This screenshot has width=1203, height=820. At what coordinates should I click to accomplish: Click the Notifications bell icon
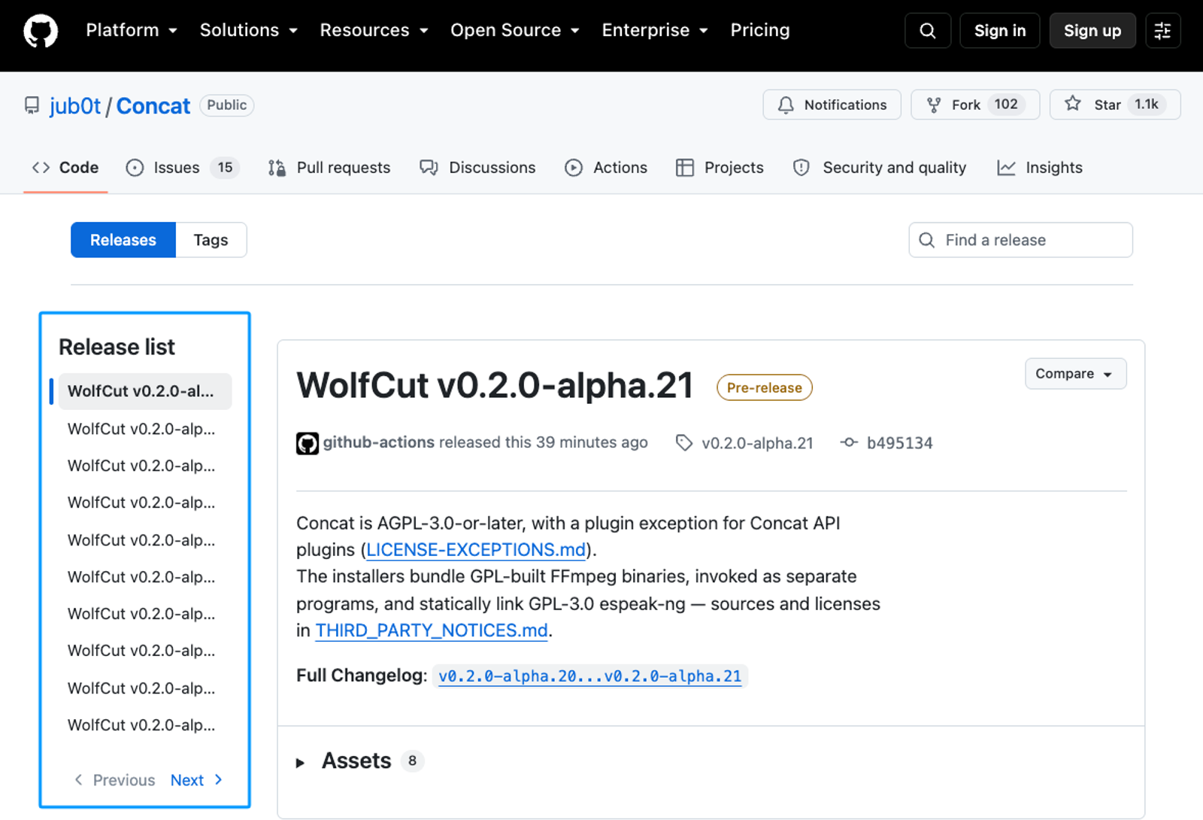786,105
